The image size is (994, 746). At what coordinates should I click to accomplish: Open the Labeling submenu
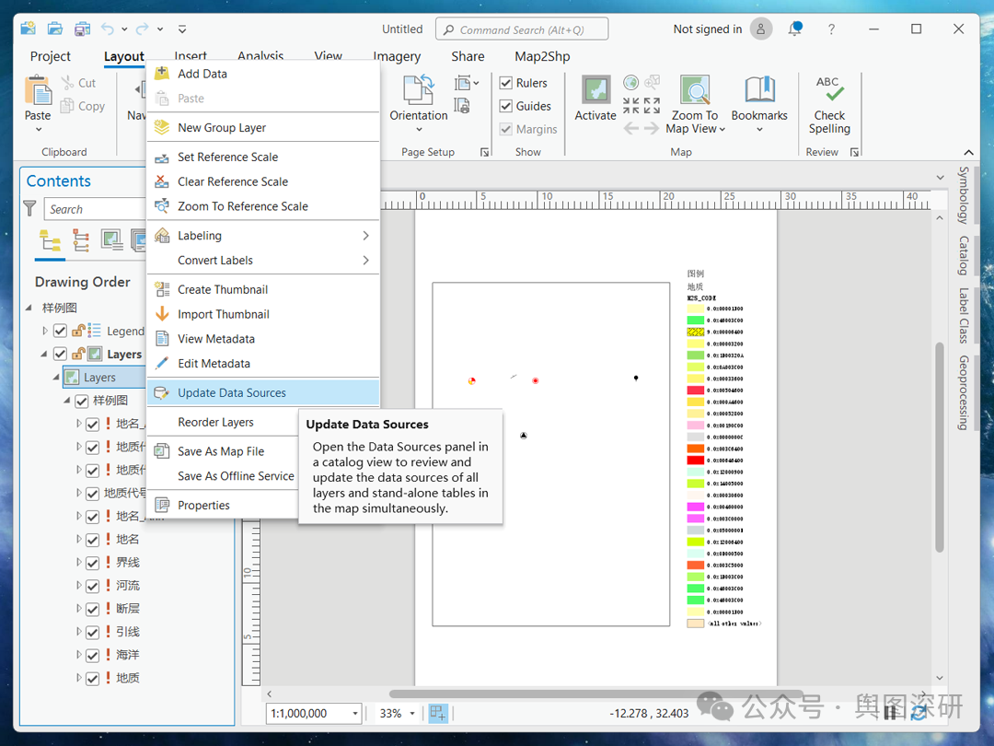[x=263, y=236]
